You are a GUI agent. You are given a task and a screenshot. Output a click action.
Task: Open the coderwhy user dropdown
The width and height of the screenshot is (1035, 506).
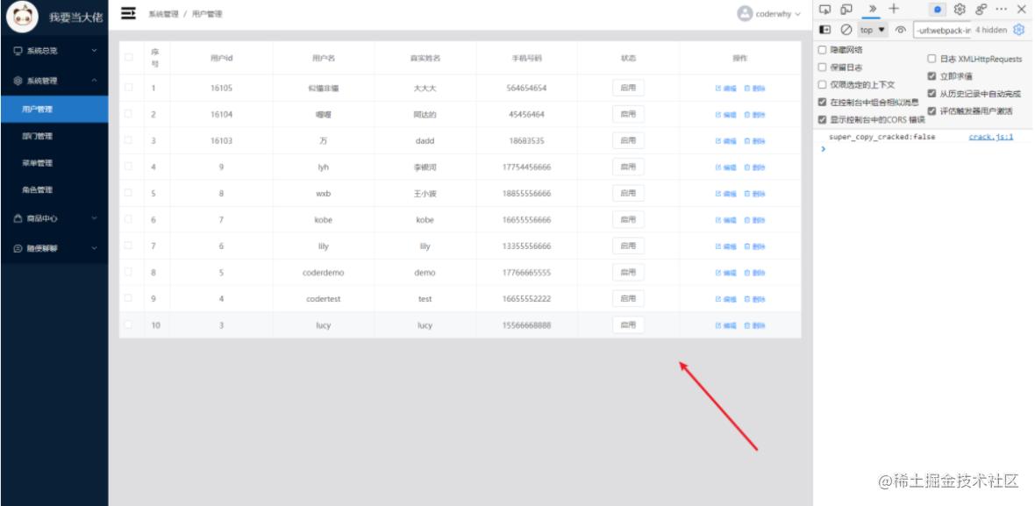pyautogui.click(x=770, y=14)
